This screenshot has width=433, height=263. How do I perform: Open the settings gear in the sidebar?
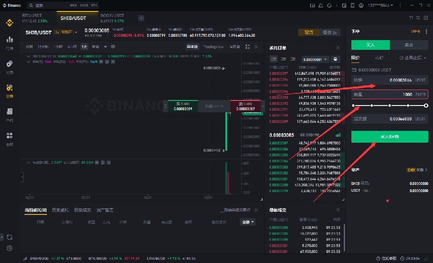coord(10,248)
